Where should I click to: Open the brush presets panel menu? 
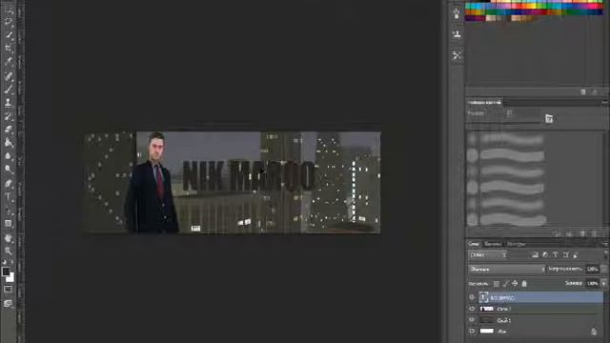tap(605, 103)
